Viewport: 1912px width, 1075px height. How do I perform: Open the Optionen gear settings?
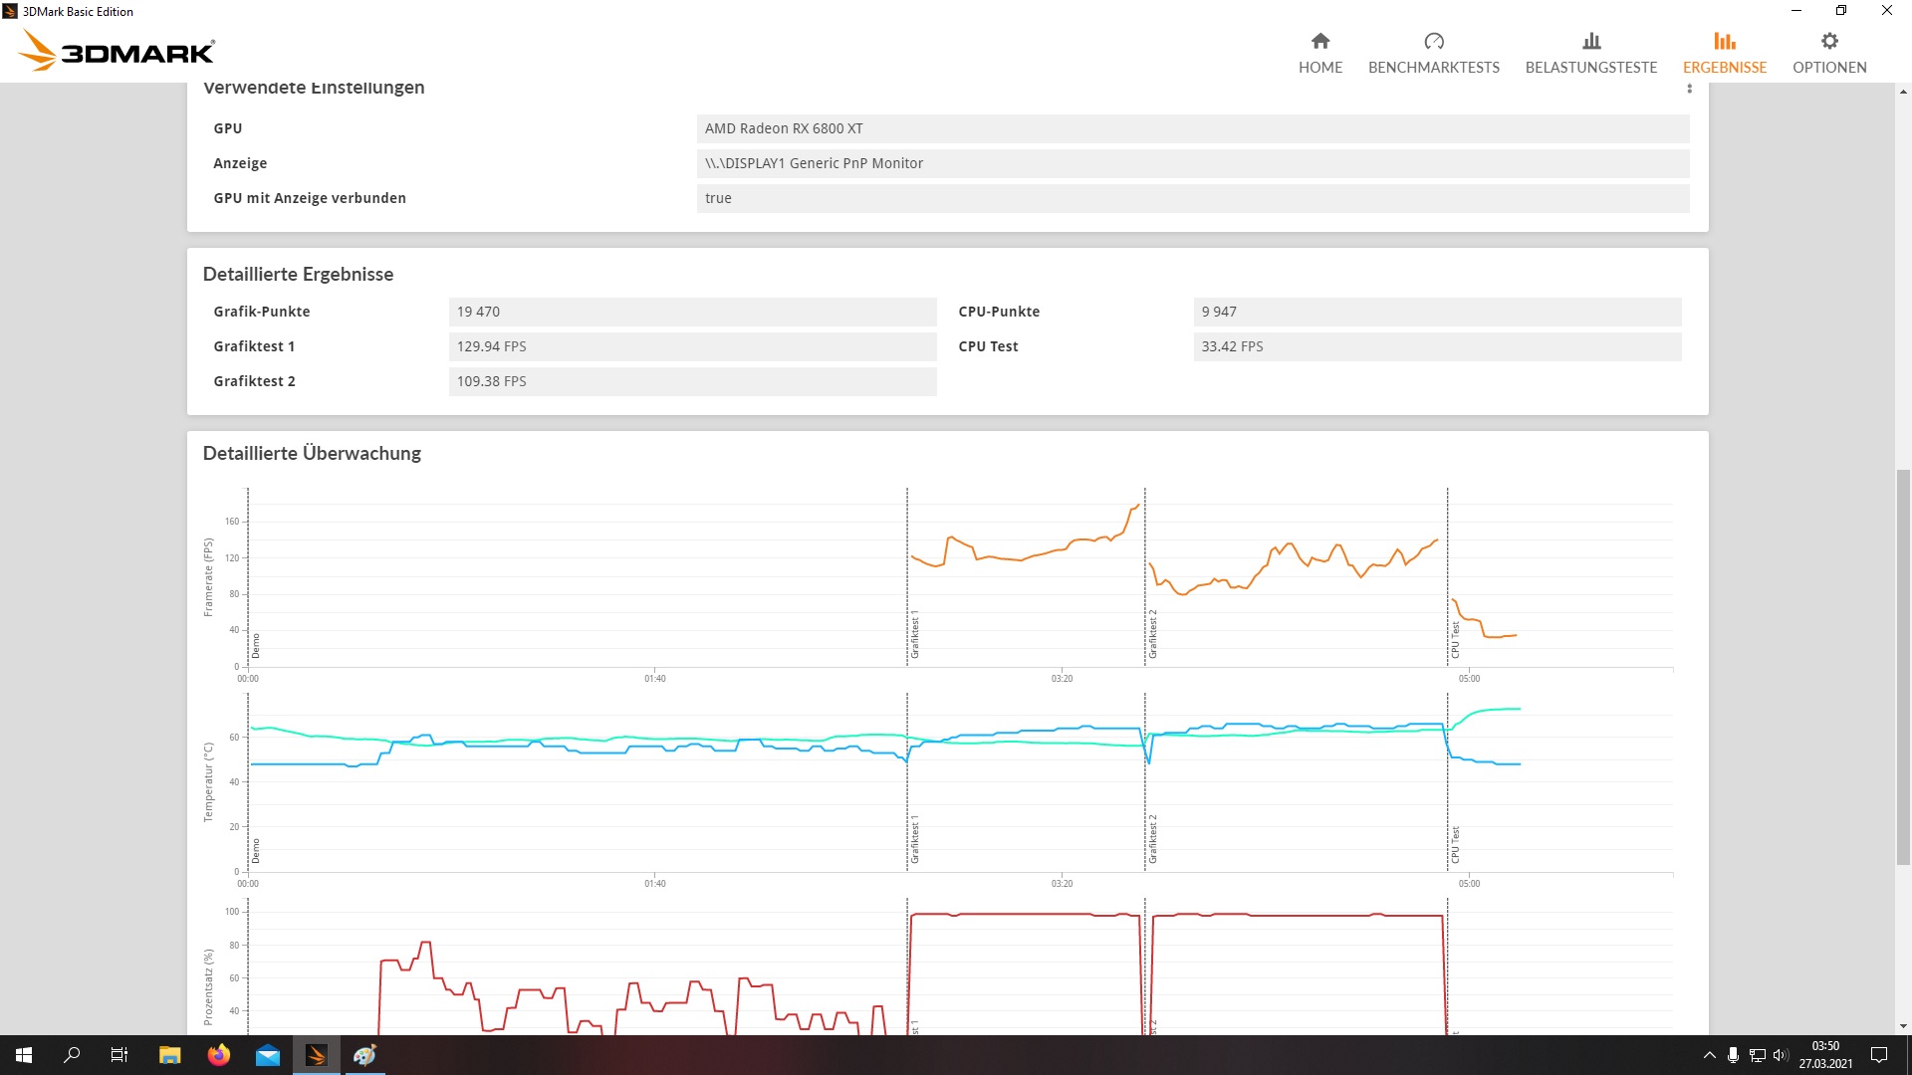pyautogui.click(x=1828, y=52)
